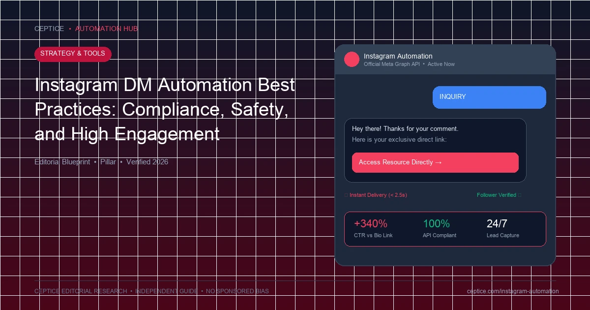Click the Pillar byline text
590x310 pixels.
pyautogui.click(x=108, y=162)
